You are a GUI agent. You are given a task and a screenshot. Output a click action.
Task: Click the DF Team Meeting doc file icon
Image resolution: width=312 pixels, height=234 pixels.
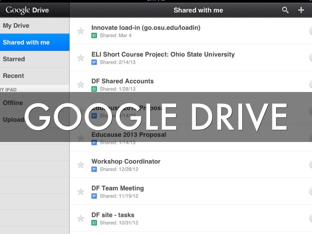click(x=94, y=196)
